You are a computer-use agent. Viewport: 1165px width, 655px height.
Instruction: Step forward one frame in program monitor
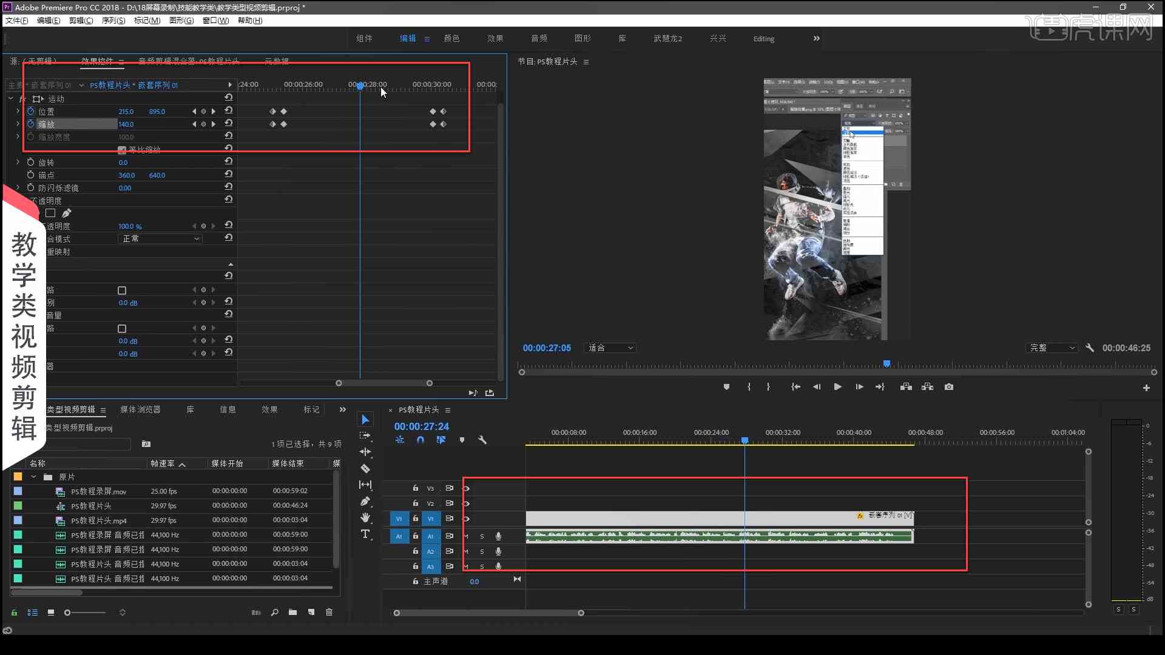(x=859, y=387)
